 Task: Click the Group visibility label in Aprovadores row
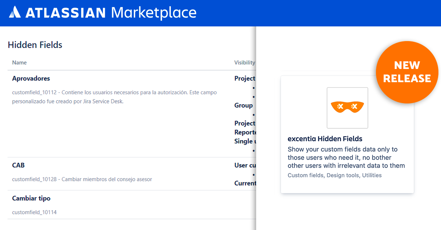click(x=244, y=106)
